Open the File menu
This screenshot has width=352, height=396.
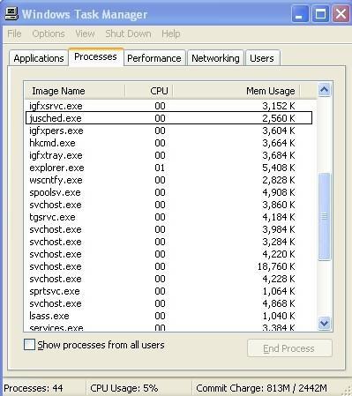click(14, 34)
